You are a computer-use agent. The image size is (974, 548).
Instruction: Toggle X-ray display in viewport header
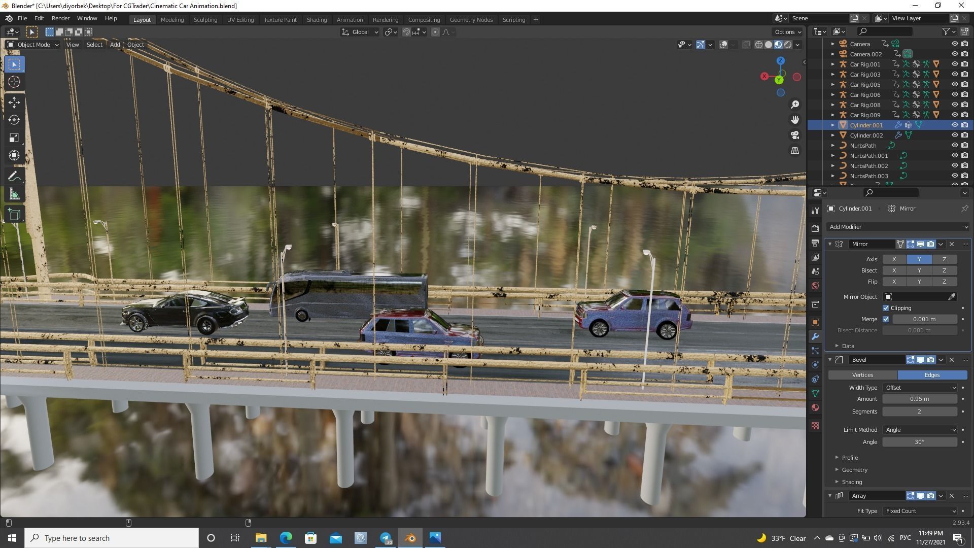(746, 45)
